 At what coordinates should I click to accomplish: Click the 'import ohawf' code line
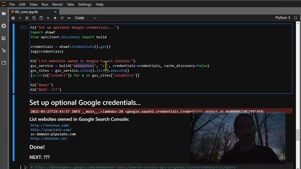[x=43, y=32]
